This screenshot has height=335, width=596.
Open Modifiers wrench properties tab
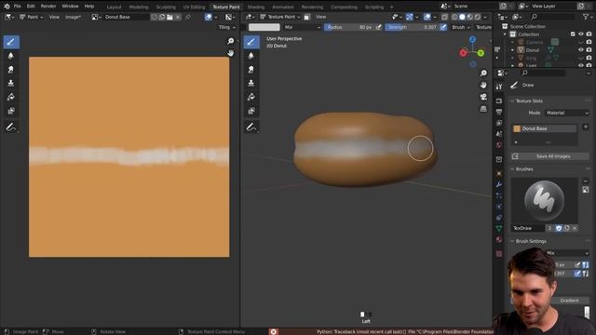499,184
